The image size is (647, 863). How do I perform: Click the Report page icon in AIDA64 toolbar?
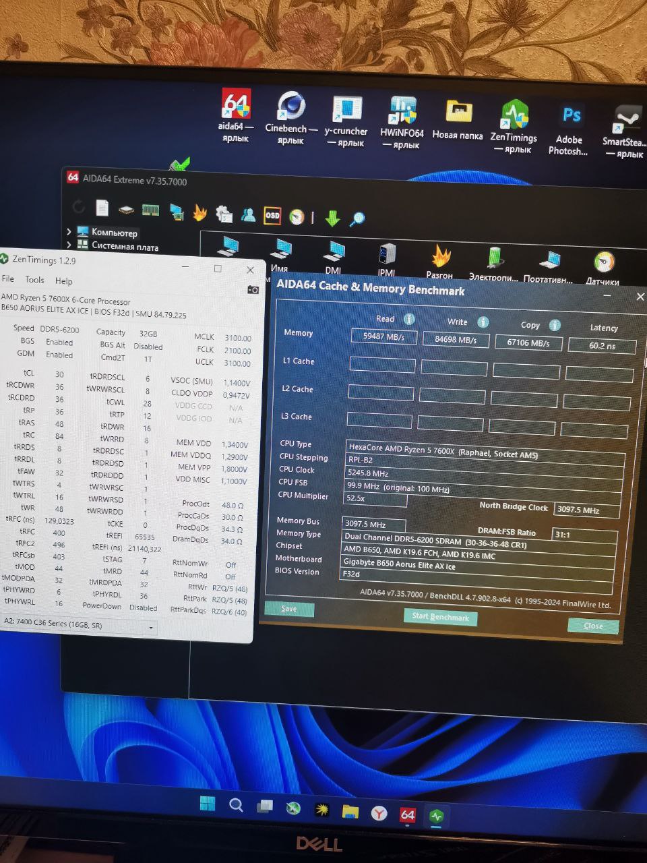(102, 207)
